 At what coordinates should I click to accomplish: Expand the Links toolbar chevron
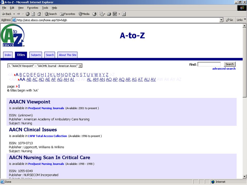pos(245,19)
